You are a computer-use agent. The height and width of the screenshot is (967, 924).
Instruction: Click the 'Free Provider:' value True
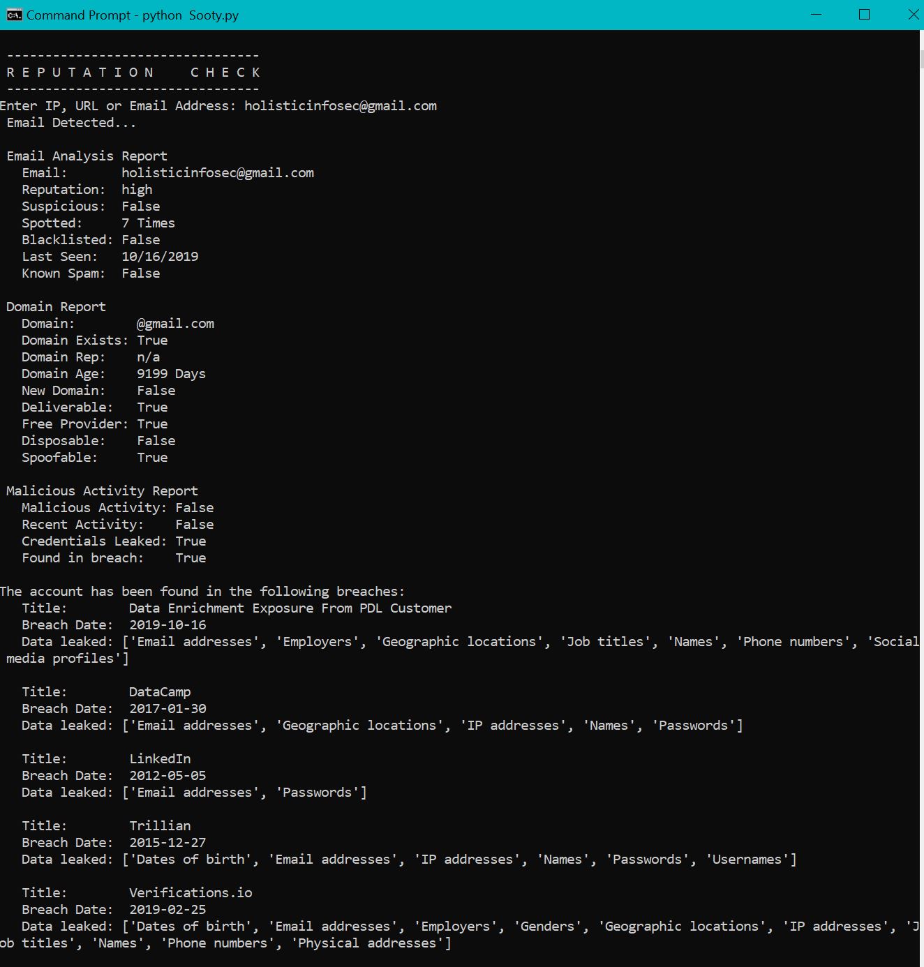coord(152,424)
